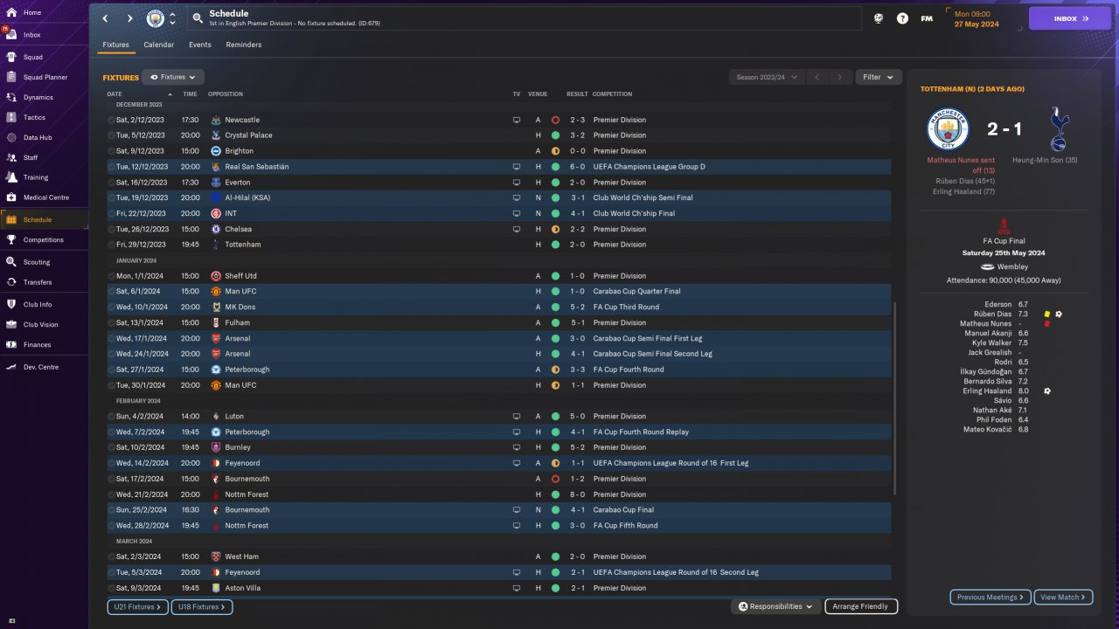The width and height of the screenshot is (1119, 629).
Task: Select the Luton fixture row circle
Action: click(112, 416)
